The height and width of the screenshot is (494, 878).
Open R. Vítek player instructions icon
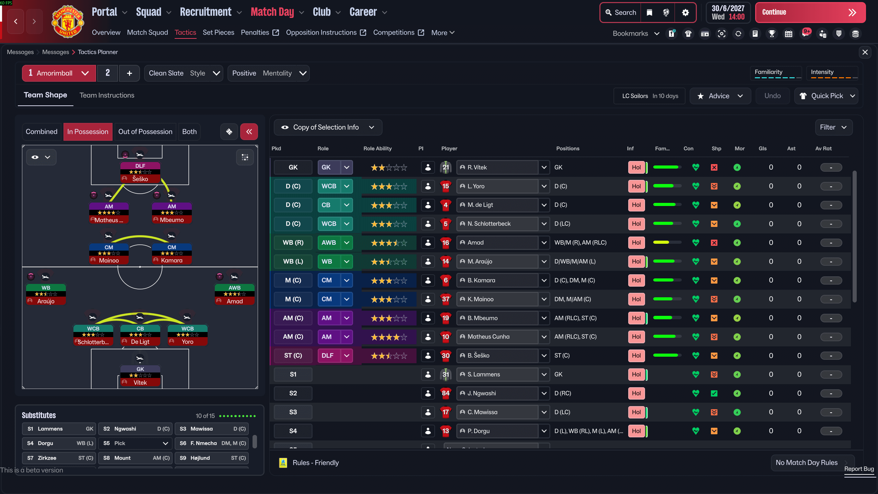pos(428,168)
